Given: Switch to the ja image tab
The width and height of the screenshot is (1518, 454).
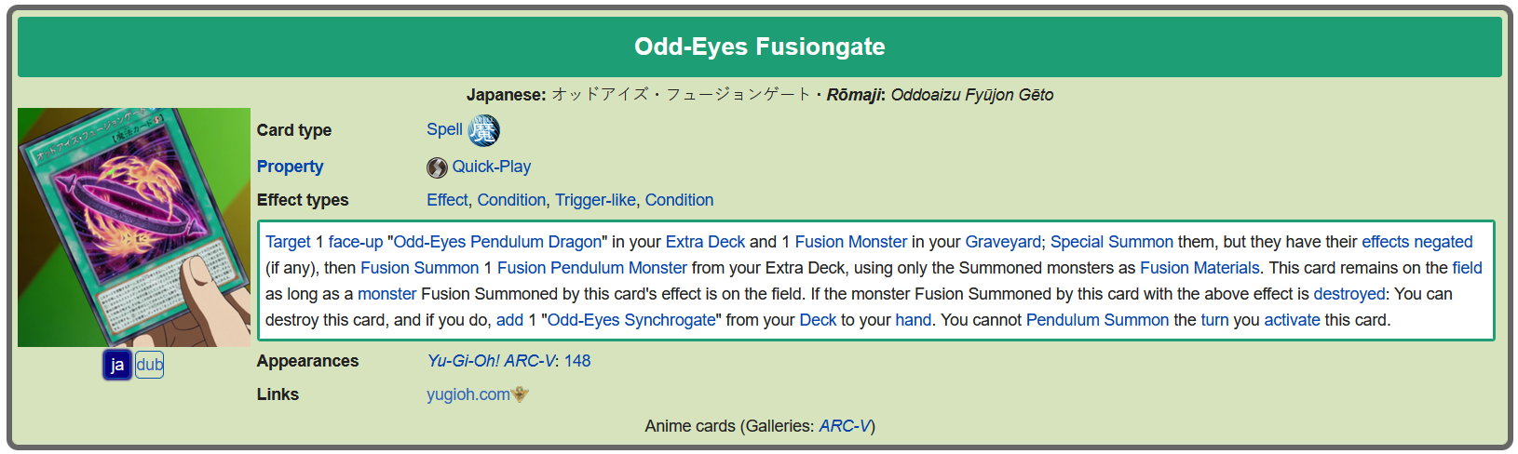Looking at the screenshot, I should pos(117,365).
